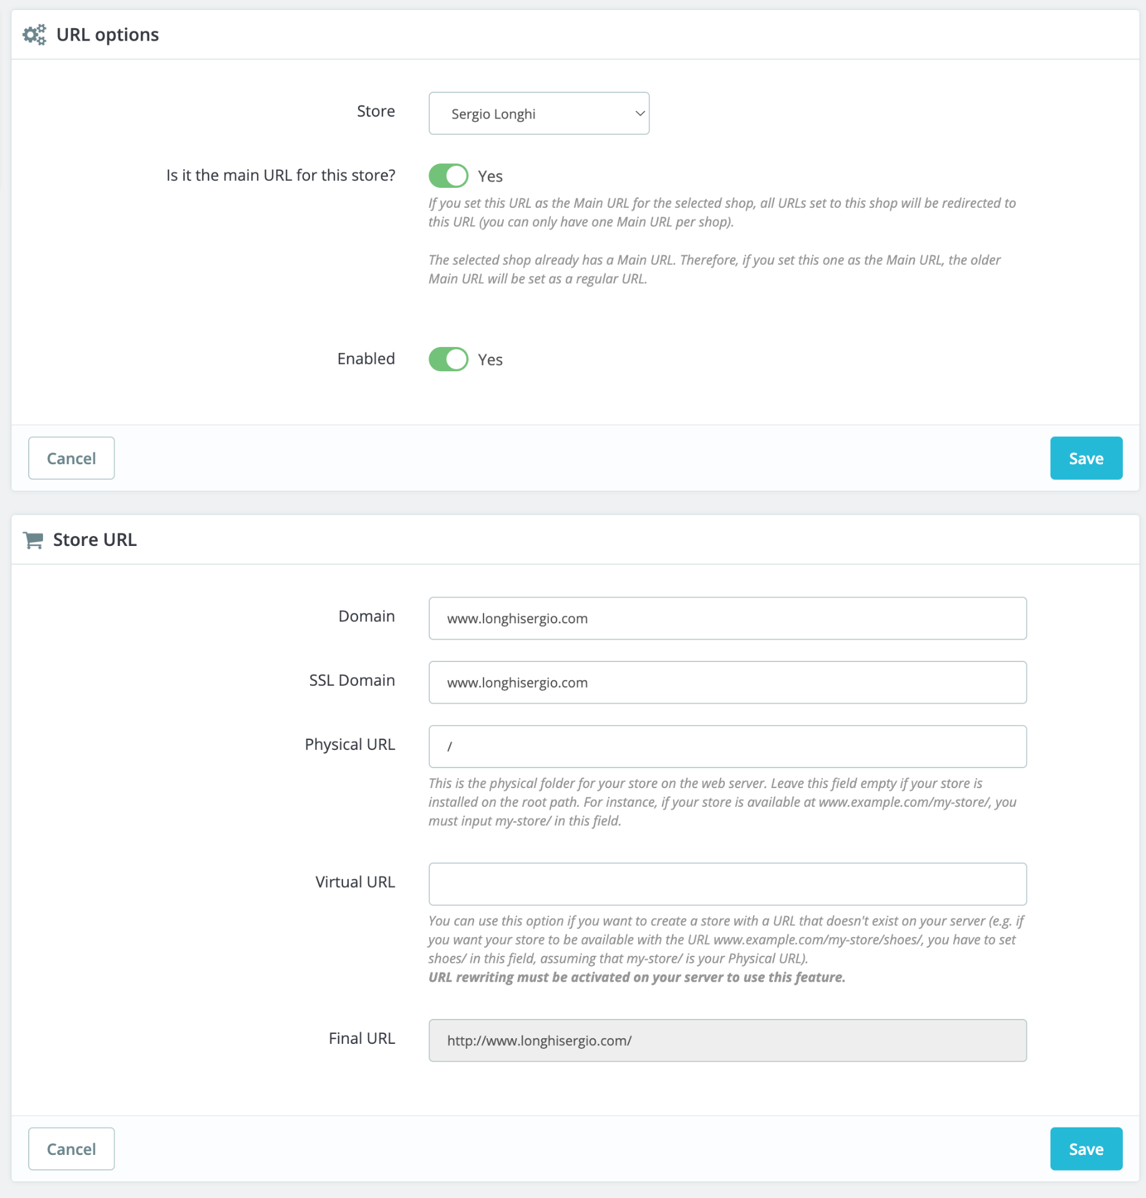
Task: Toggle the main URL for this store switch
Action: [448, 176]
